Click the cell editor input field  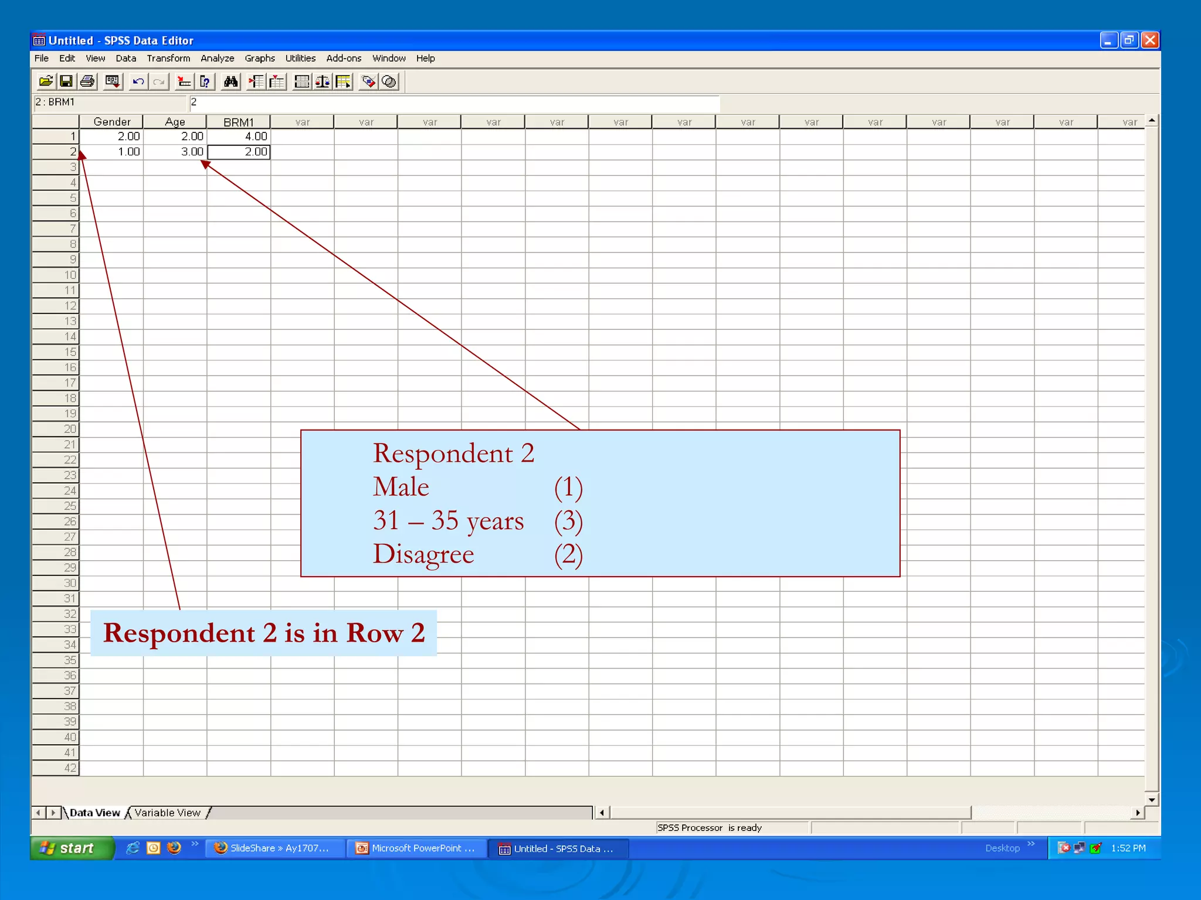[454, 103]
